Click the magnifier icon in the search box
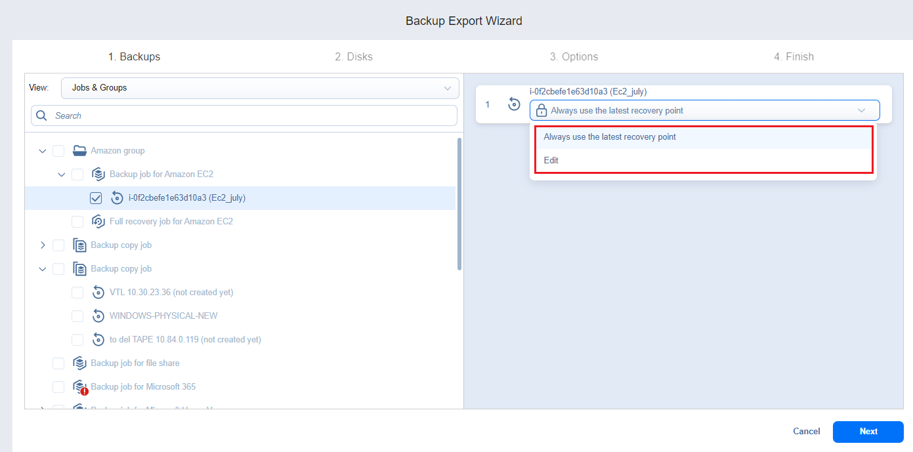The image size is (913, 452). pos(42,116)
